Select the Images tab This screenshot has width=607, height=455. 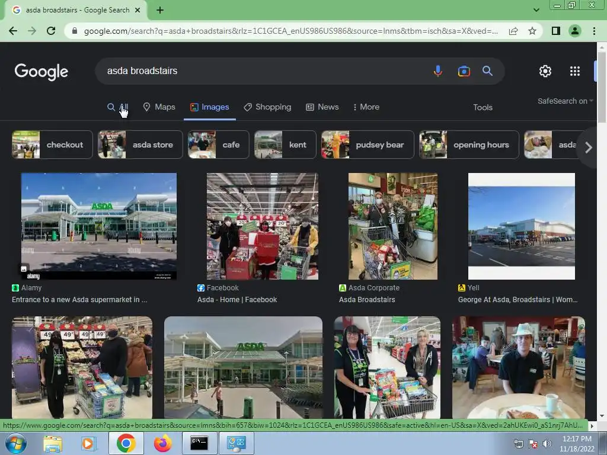(209, 107)
